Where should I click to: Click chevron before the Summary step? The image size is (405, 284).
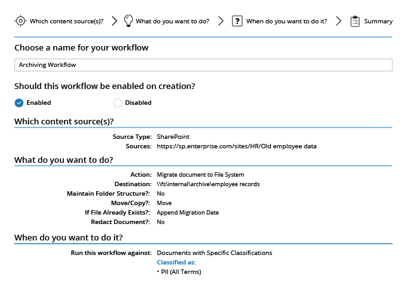tap(339, 21)
